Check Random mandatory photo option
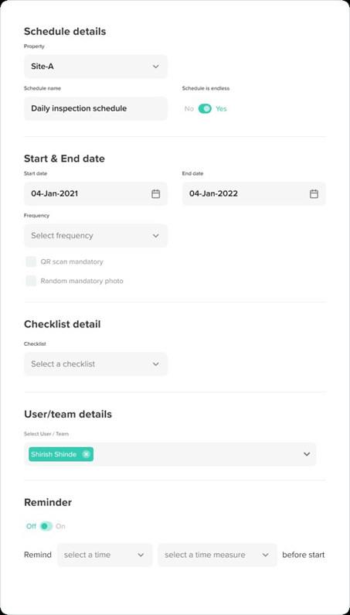Image resolution: width=350 pixels, height=615 pixels. pyautogui.click(x=31, y=281)
